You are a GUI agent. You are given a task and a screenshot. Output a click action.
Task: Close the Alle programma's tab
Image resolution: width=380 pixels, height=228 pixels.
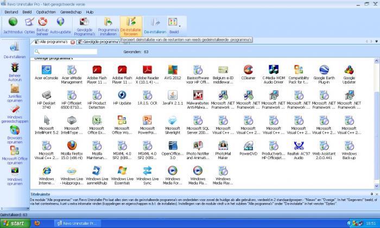click(73, 42)
